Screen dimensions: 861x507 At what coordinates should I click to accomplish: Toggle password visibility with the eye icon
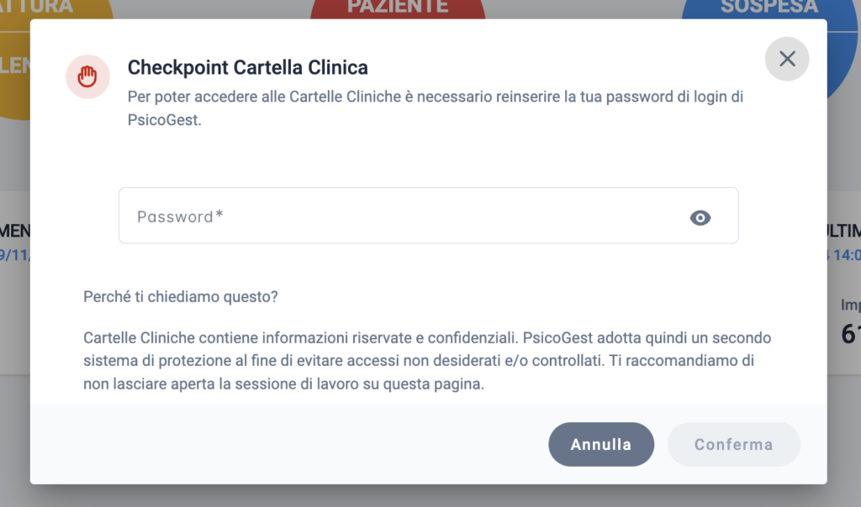[x=700, y=217]
